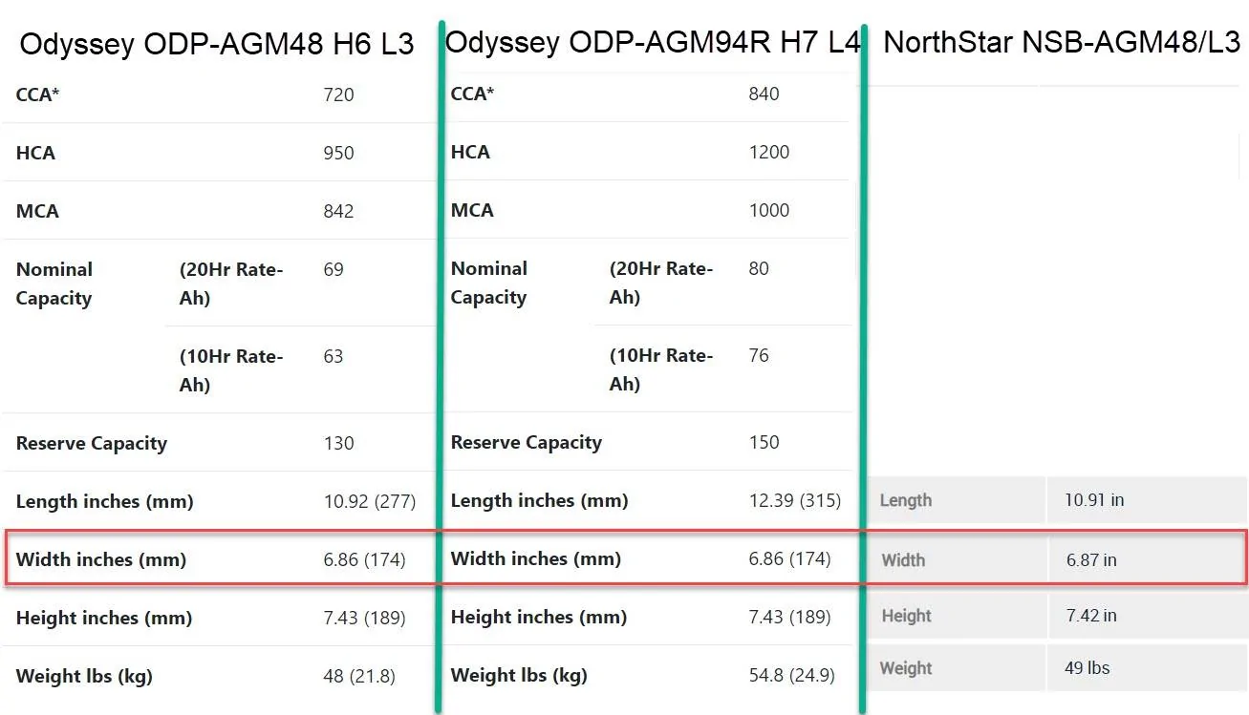Screen dimensions: 1249x715
Task: Click weight value 54.8 (24.9)
Action: [x=791, y=675]
